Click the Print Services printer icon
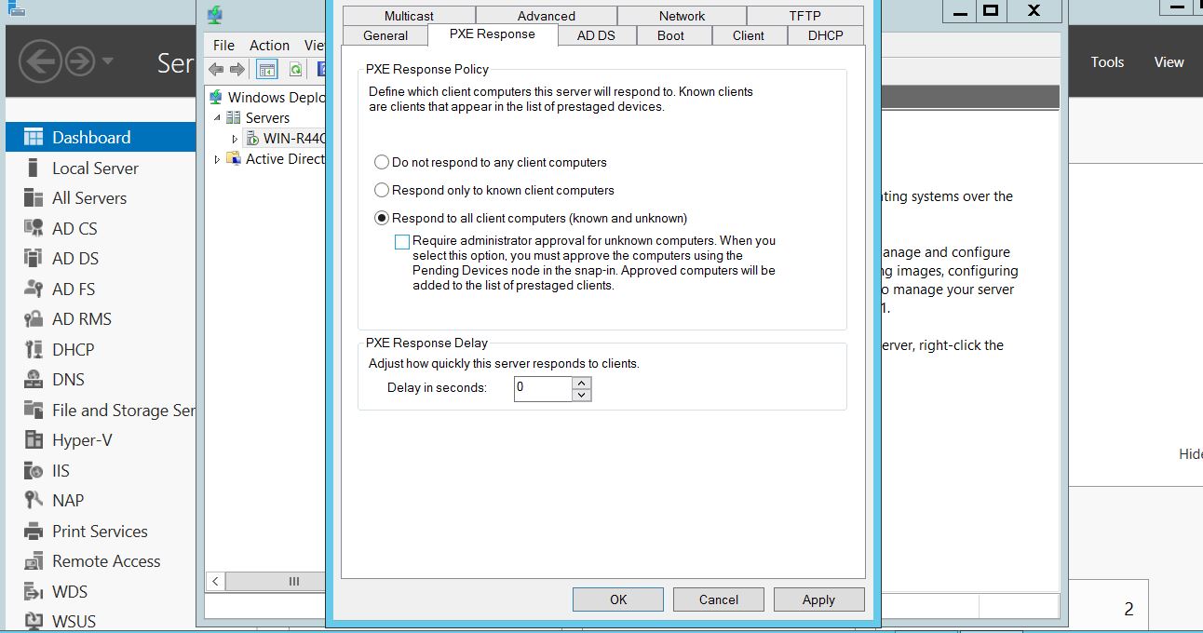The width and height of the screenshot is (1203, 633). pyautogui.click(x=34, y=532)
